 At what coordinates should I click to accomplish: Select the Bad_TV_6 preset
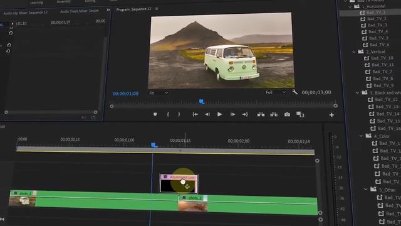[380, 45]
